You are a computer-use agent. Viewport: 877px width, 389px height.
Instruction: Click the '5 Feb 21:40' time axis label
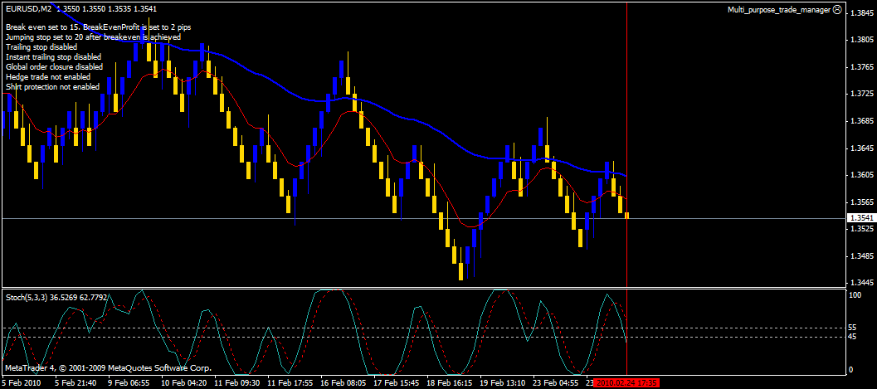[76, 383]
